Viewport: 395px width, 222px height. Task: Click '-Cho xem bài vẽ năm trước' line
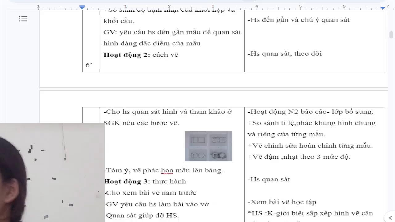point(150,193)
